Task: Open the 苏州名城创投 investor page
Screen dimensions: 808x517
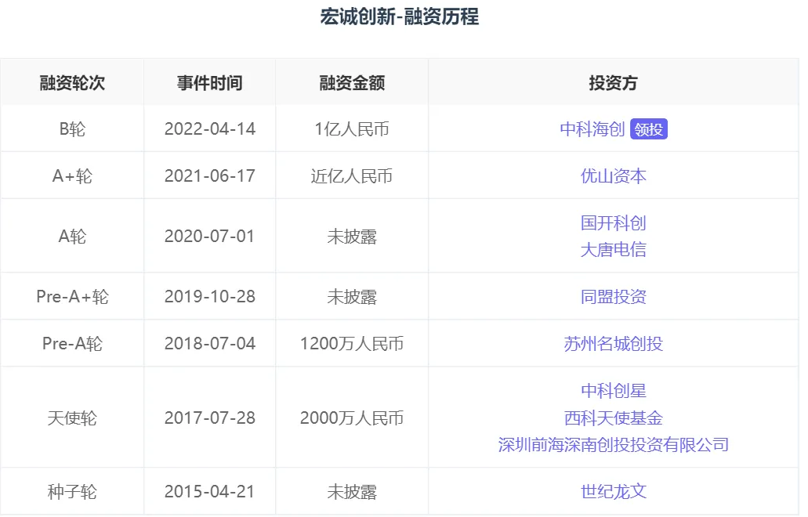Action: pos(614,343)
